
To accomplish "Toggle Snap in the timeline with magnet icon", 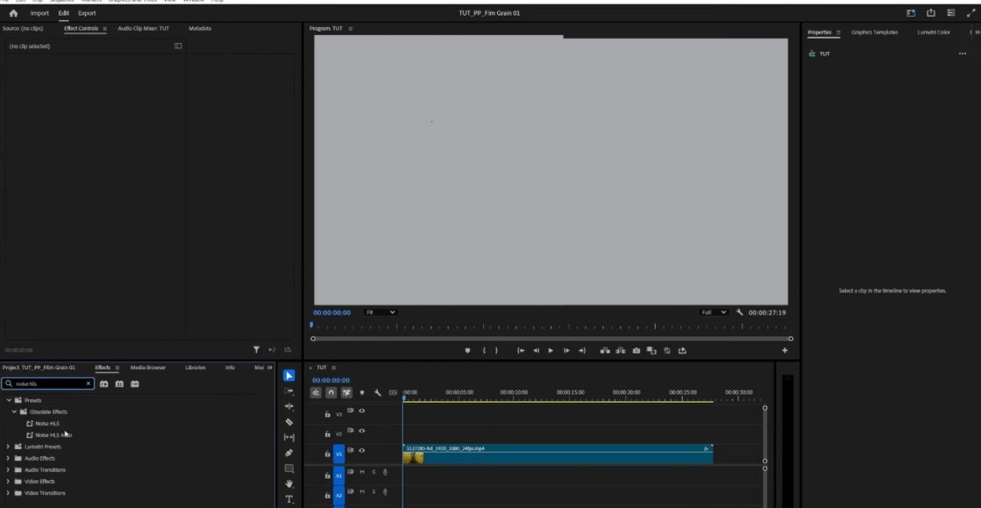I will click(331, 393).
